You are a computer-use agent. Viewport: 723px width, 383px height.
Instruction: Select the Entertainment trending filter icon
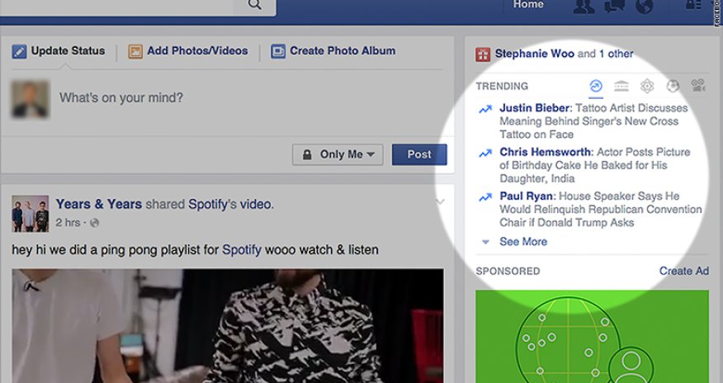pos(698,86)
